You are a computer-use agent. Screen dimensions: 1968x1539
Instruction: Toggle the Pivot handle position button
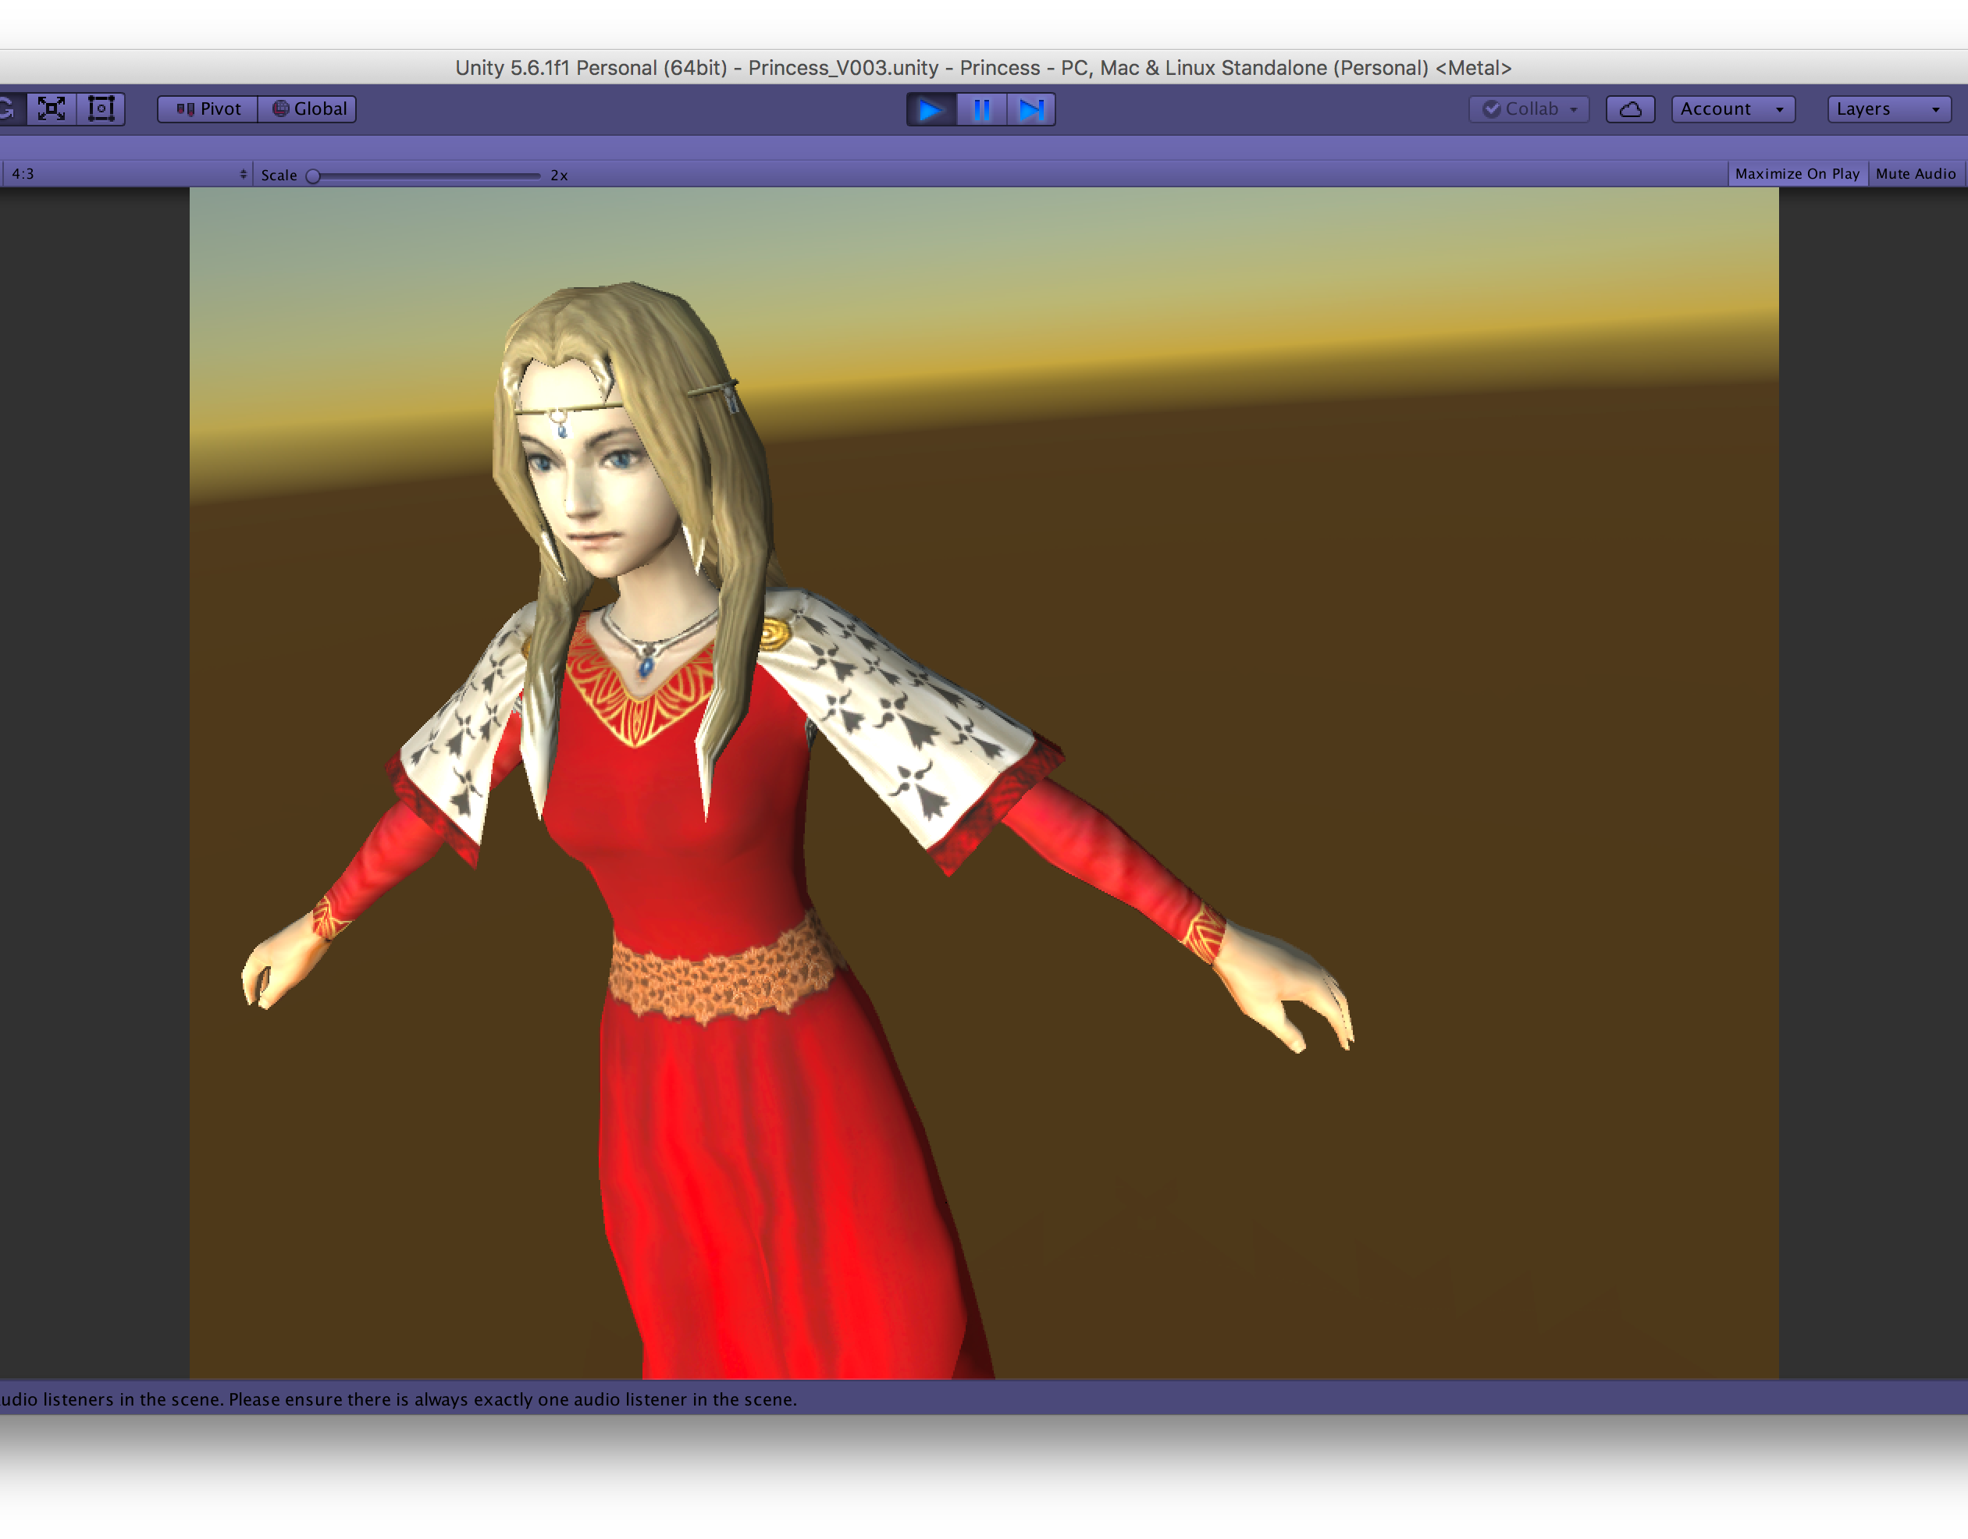pyautogui.click(x=208, y=109)
